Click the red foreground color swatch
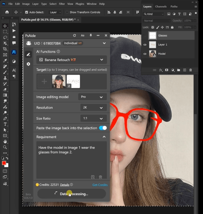Screen dimensions: 203x214 coord(4,163)
